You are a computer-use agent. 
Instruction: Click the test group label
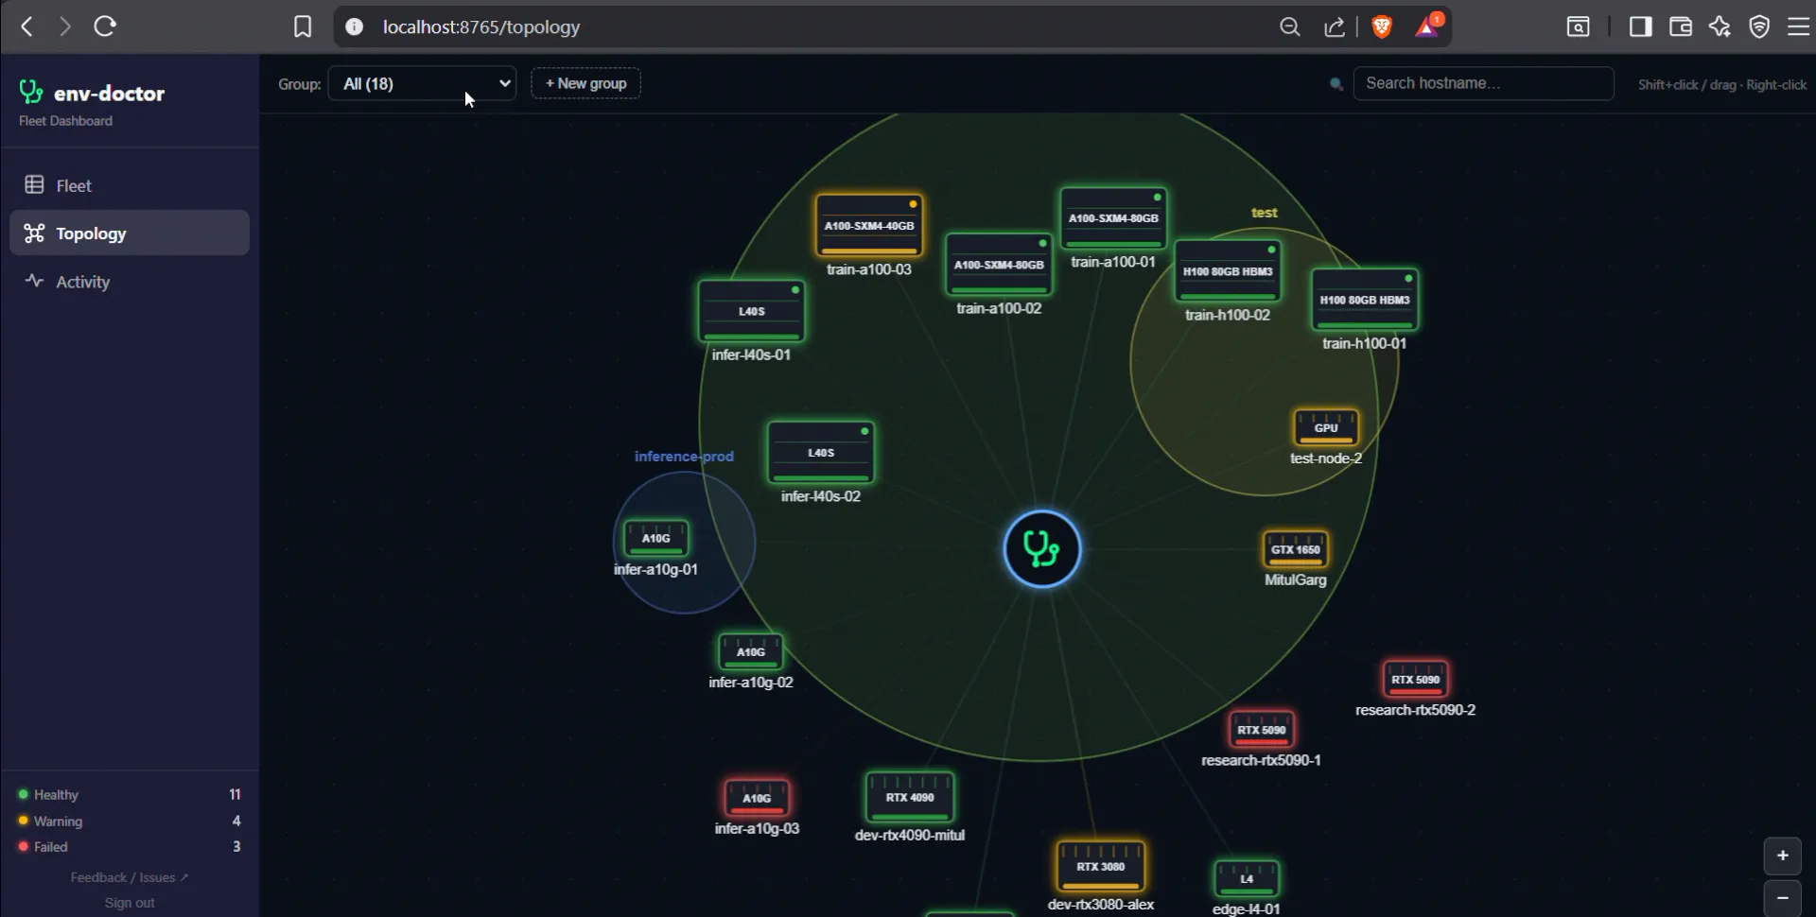(x=1264, y=213)
